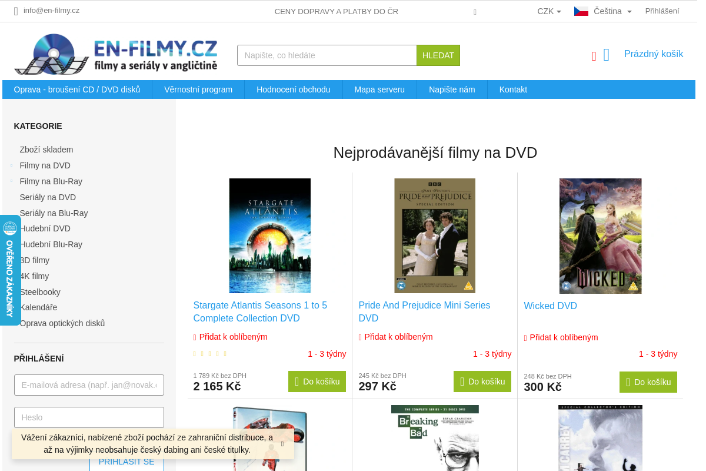Click the envelope icon beside info@en-filmy.cz
706x471 pixels.
(15, 11)
